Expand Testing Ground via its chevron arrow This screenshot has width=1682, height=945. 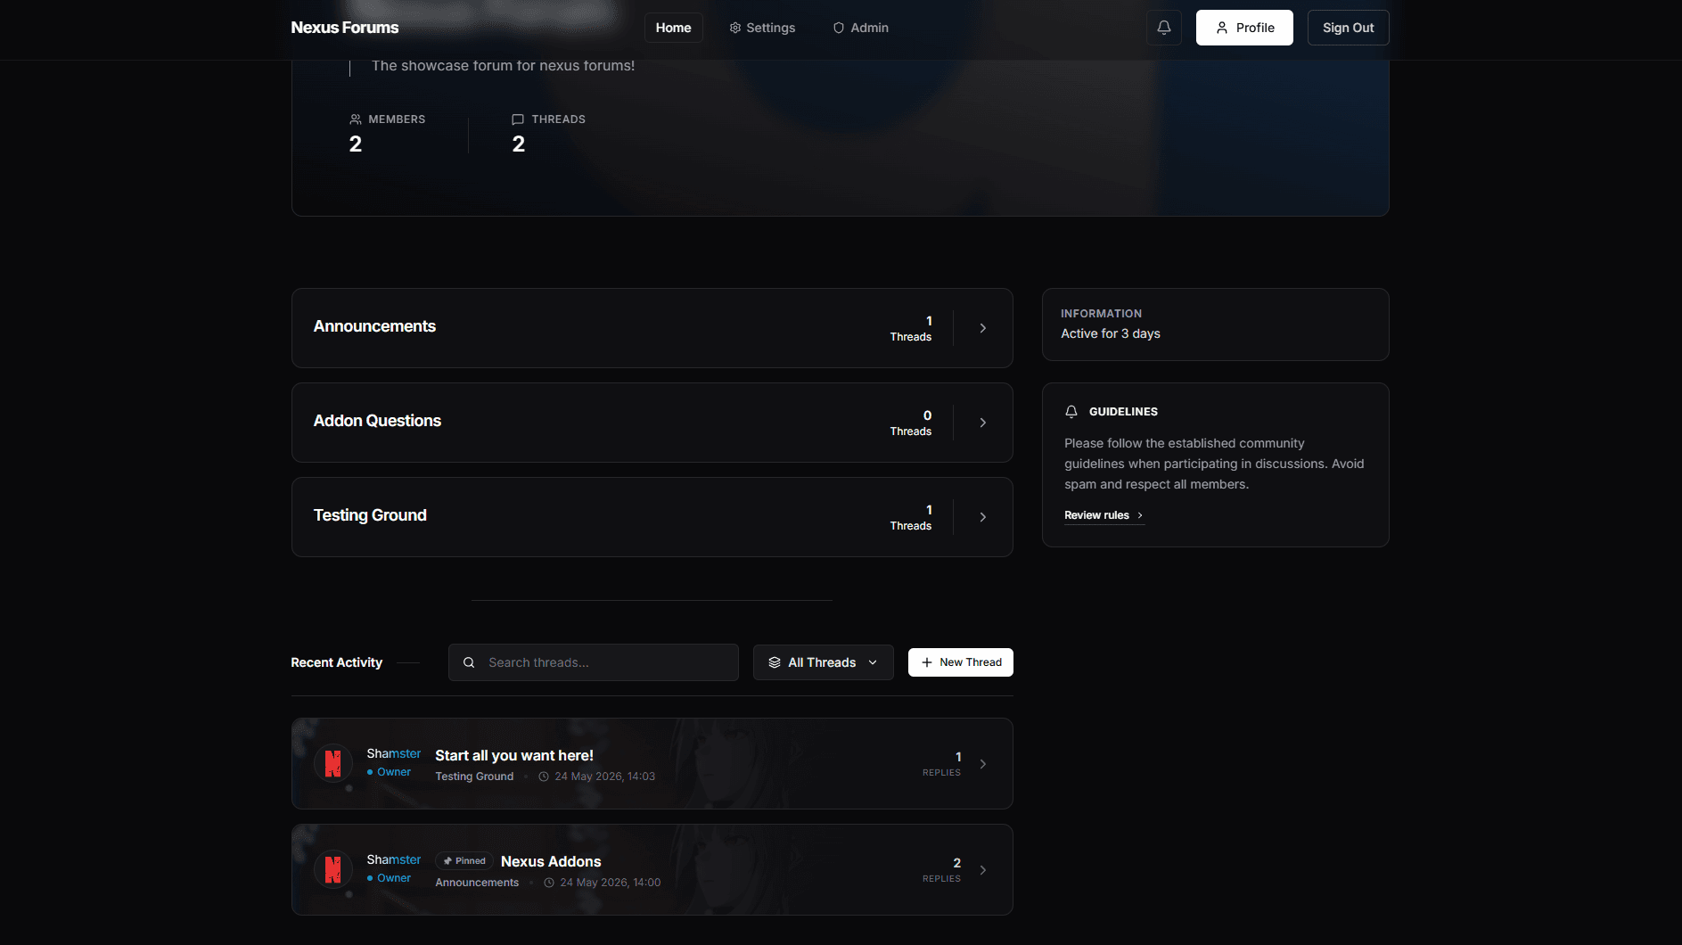[982, 517]
